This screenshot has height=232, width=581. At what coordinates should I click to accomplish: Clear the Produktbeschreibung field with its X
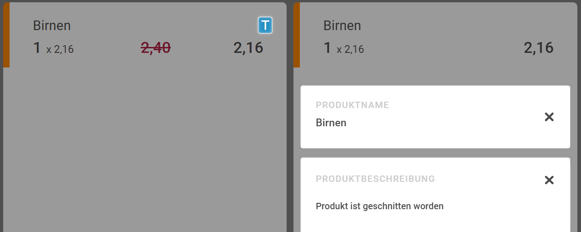tap(549, 180)
